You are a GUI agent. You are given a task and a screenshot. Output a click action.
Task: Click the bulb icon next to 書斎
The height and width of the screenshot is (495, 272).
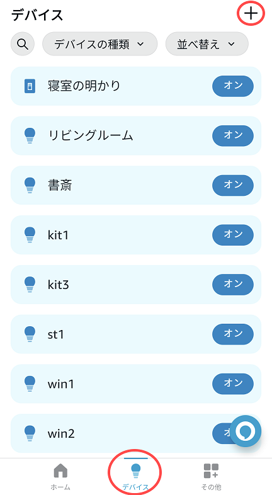30,185
